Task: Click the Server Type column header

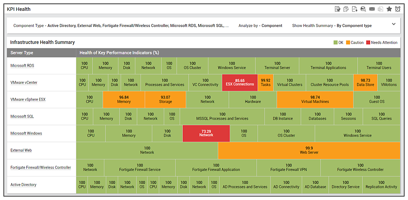Action: pyautogui.click(x=41, y=53)
